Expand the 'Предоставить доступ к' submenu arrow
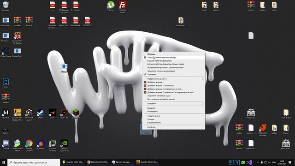This screenshot has height=166, width=295. click(x=203, y=79)
